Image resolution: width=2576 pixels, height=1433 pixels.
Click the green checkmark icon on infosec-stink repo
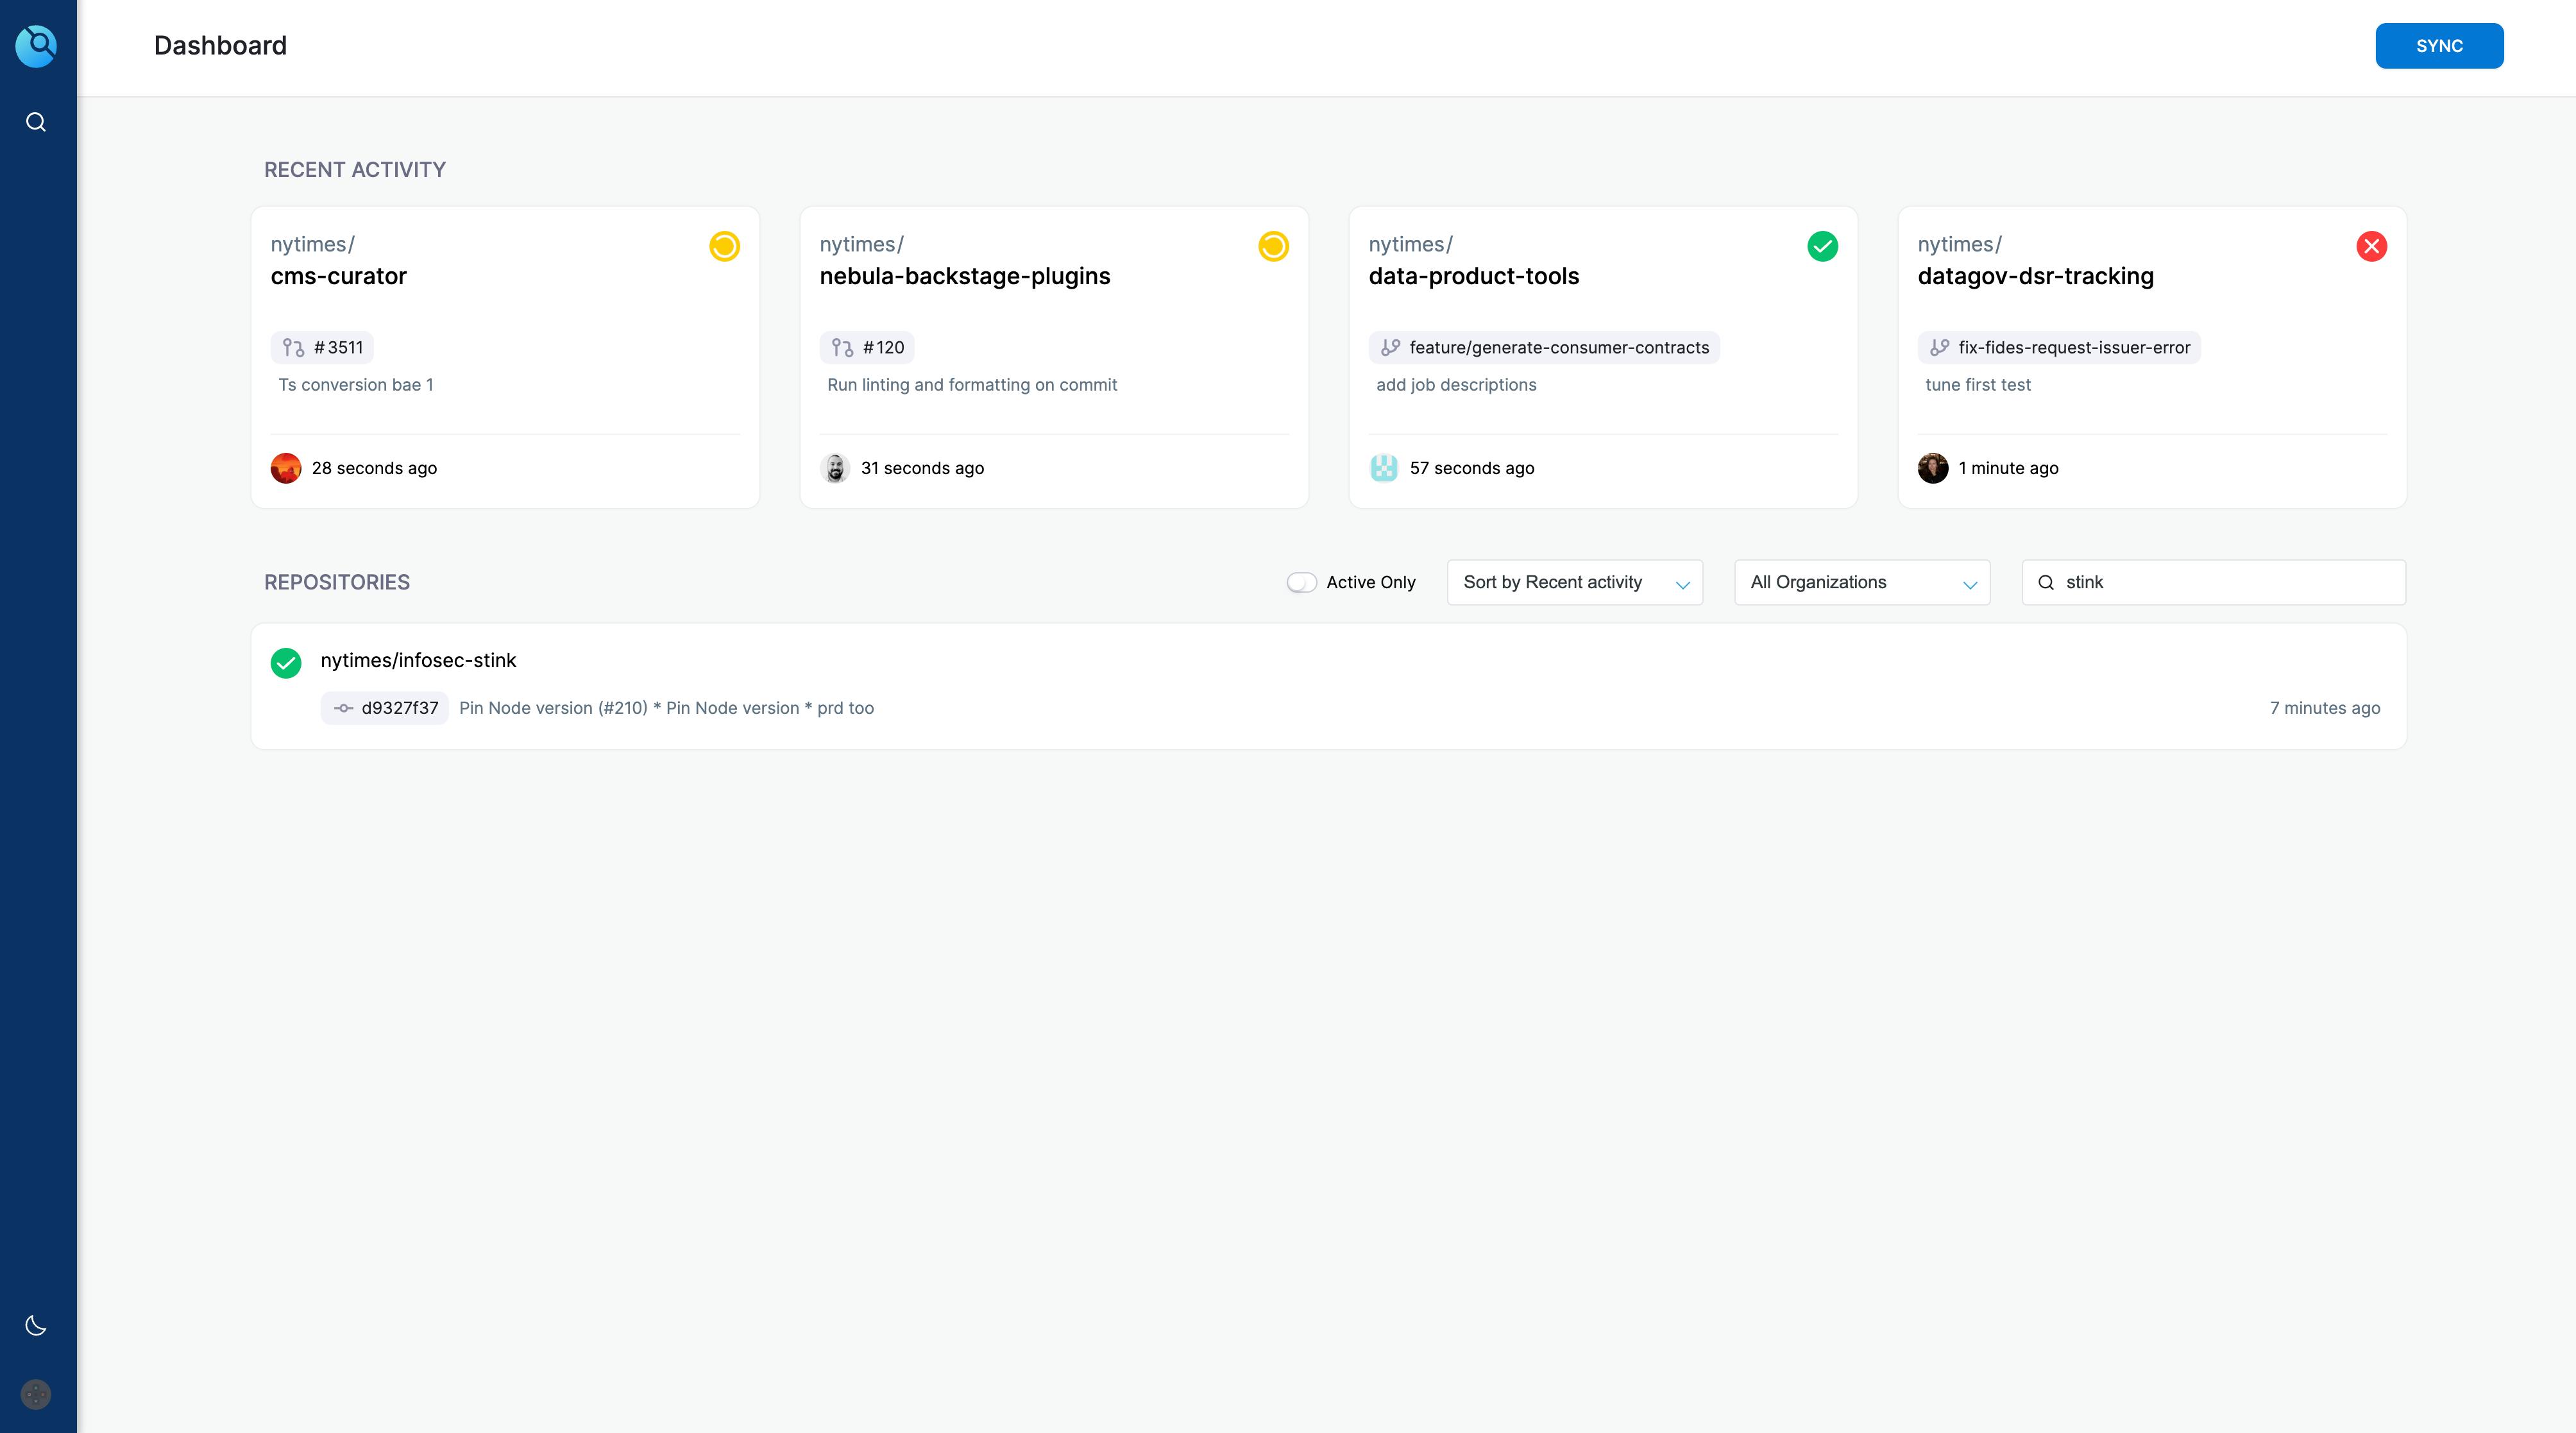click(x=286, y=660)
